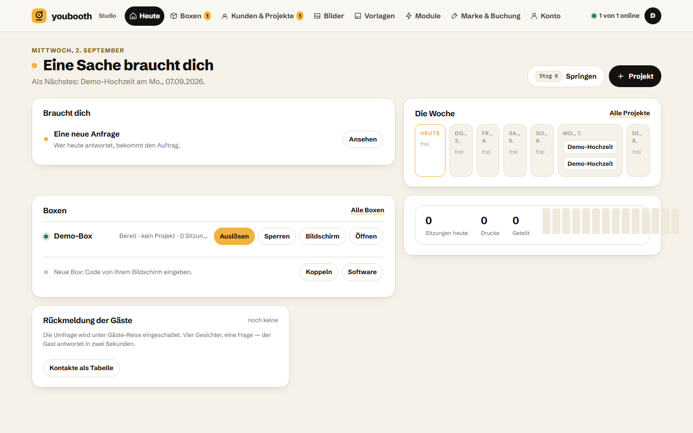Select the So., 6. day card
The height and width of the screenshot is (433, 693).
pyautogui.click(x=542, y=150)
